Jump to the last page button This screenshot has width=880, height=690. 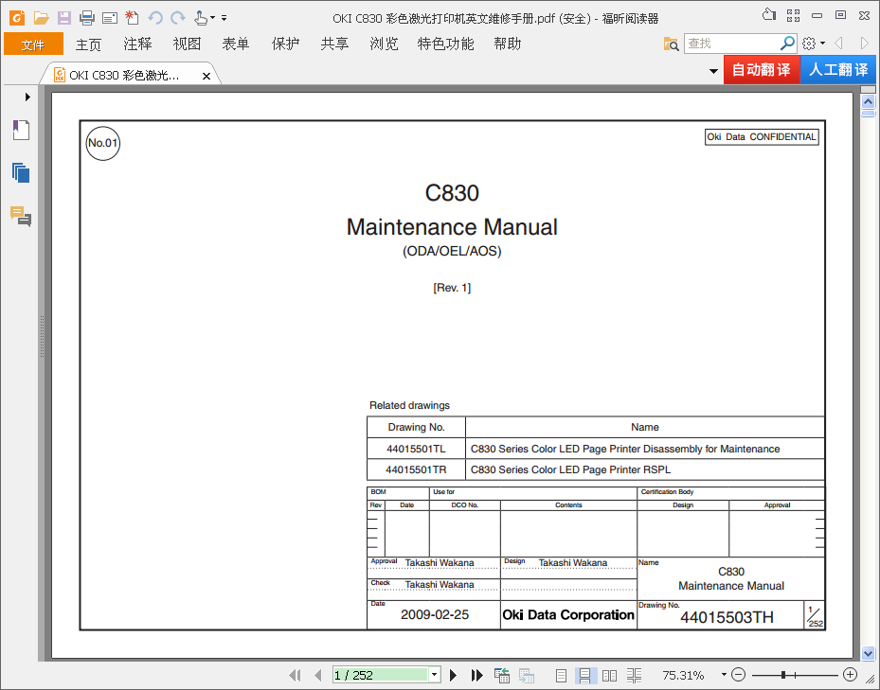[x=477, y=676]
